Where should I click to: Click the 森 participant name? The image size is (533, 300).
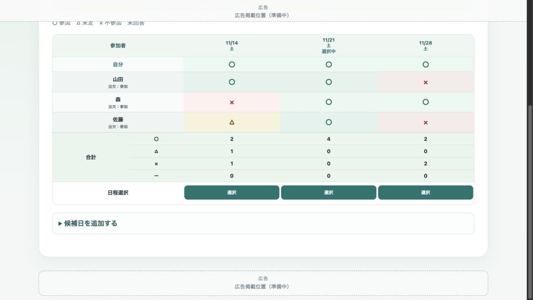[x=118, y=99]
